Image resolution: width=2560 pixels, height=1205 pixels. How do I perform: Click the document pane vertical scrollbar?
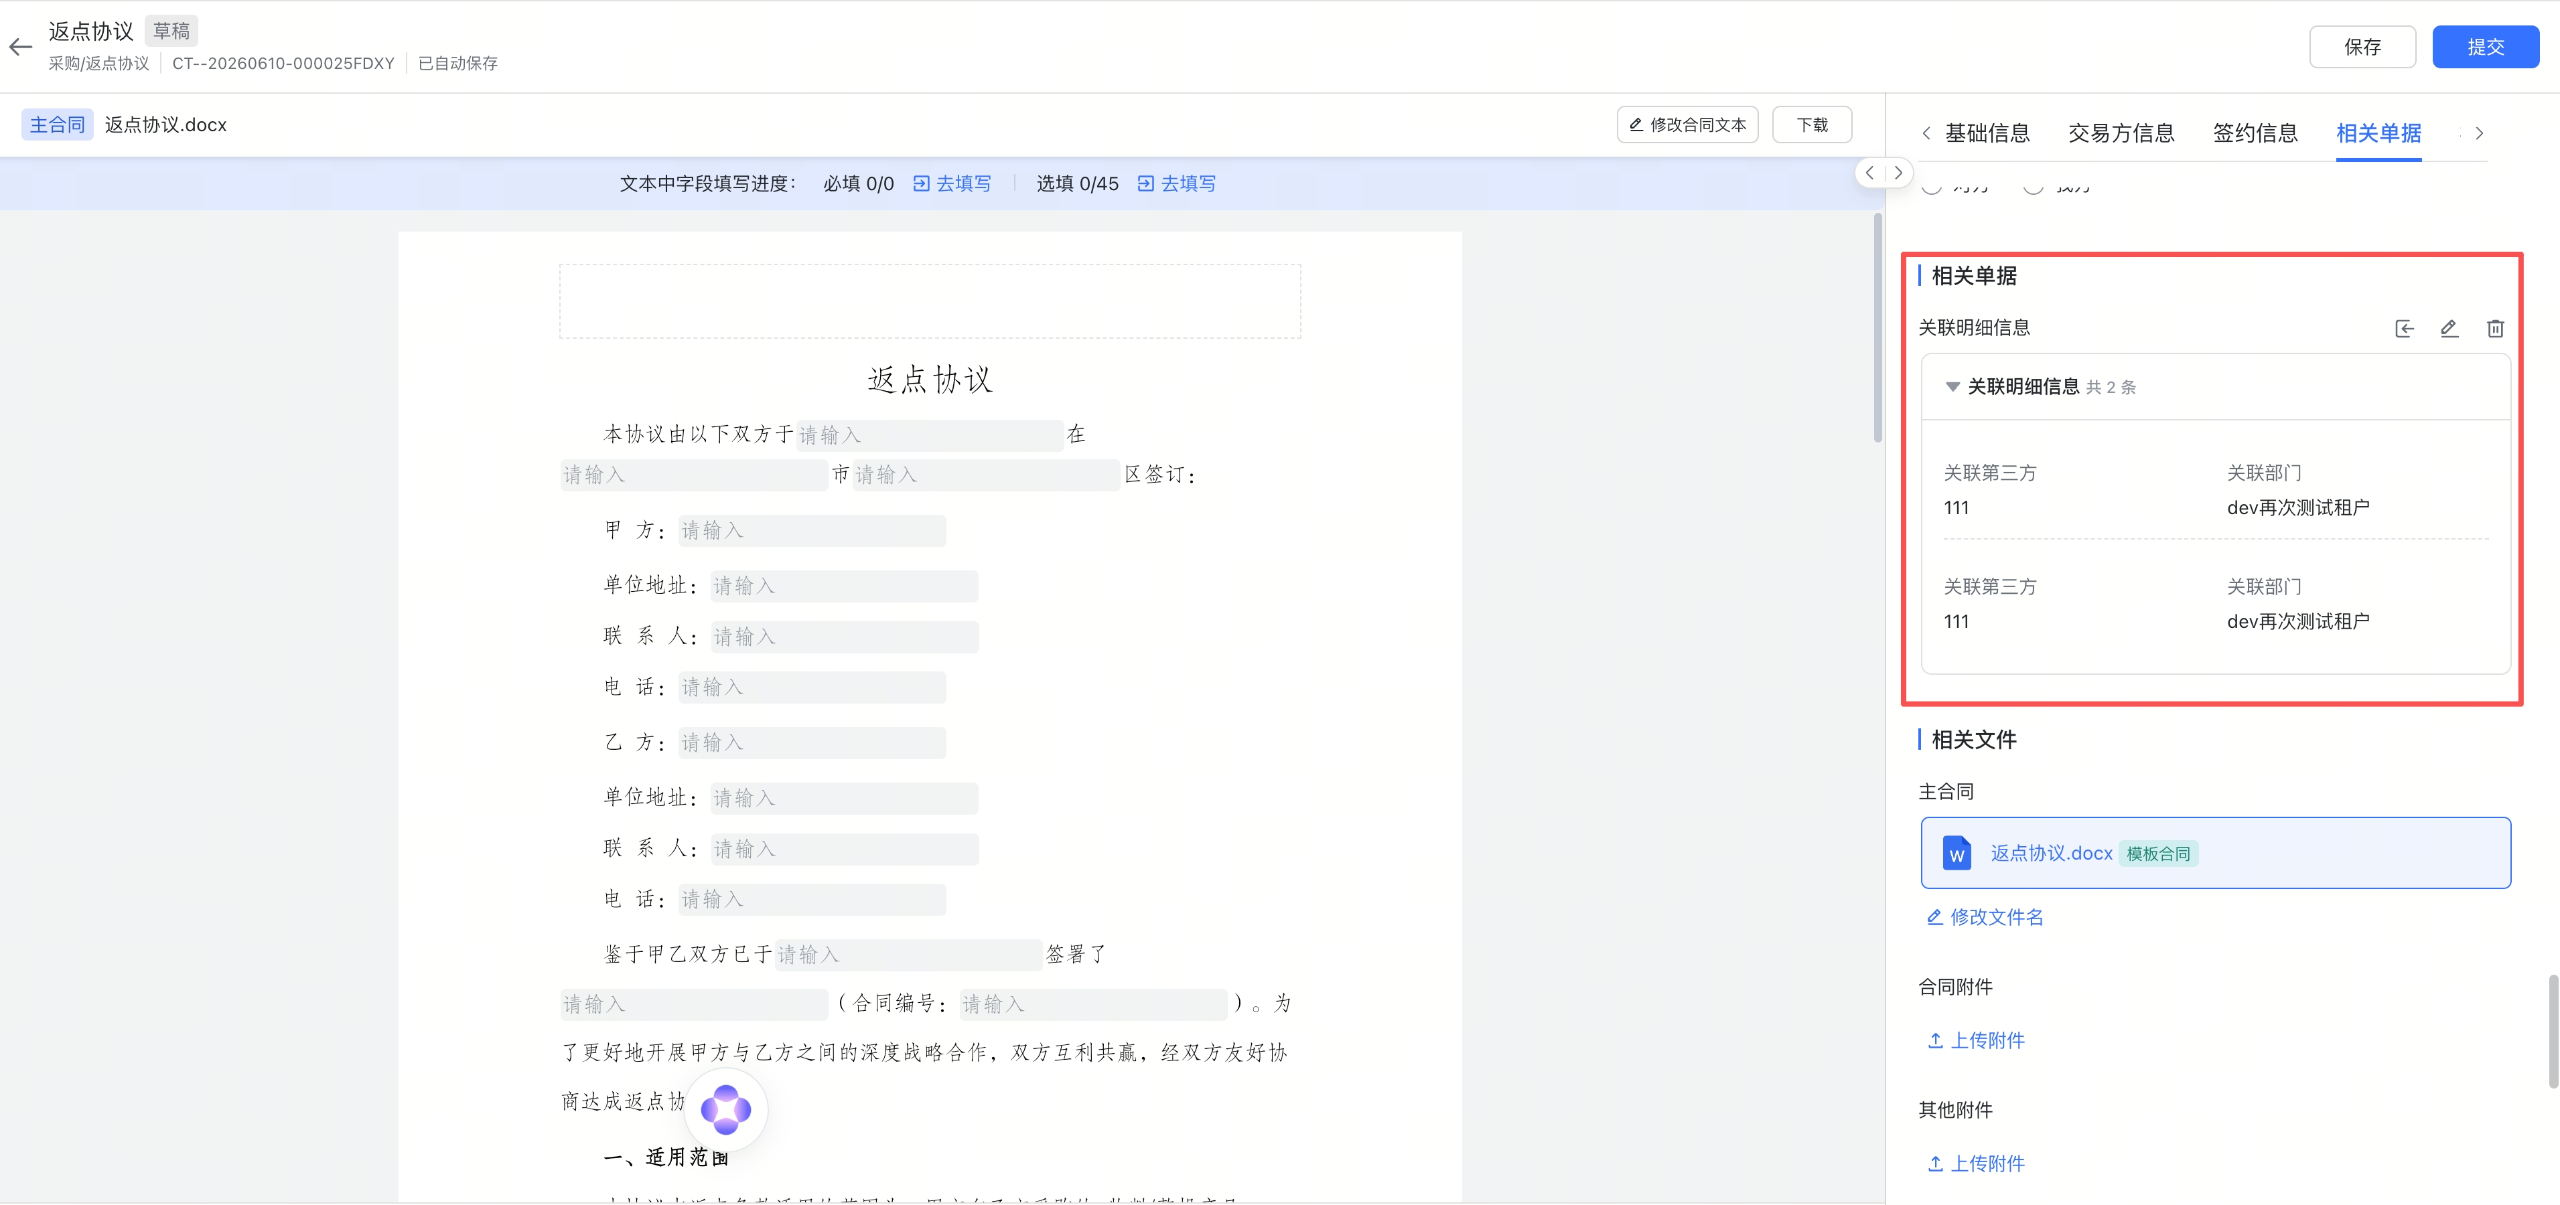1877,328
